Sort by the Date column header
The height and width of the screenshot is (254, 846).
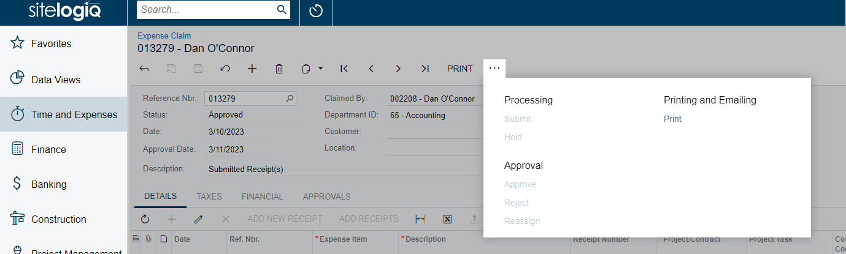pos(198,239)
